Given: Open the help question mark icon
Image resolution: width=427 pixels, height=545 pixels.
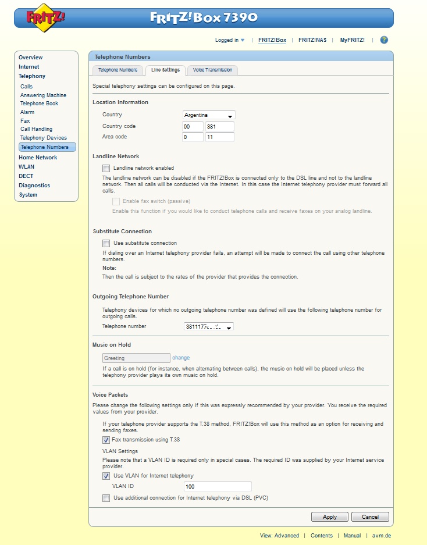Looking at the screenshot, I should pyautogui.click(x=384, y=40).
